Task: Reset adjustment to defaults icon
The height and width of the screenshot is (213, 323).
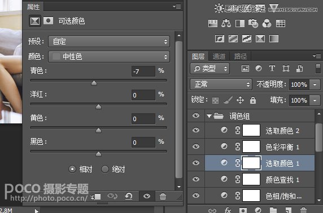Action: coord(129,196)
